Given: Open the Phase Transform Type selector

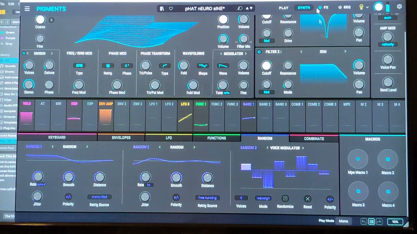Looking at the screenshot, I should [165, 66].
